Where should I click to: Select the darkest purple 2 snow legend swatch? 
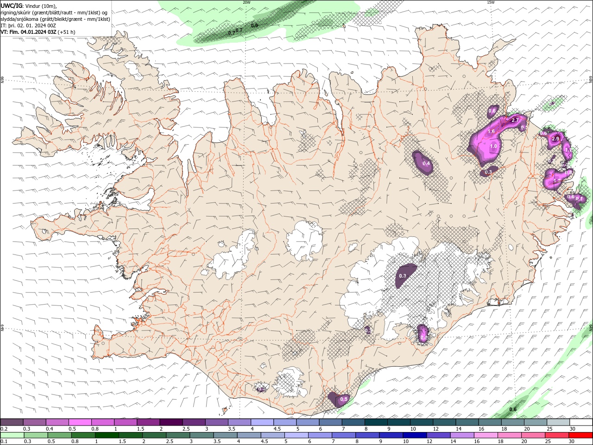[x=171, y=422]
